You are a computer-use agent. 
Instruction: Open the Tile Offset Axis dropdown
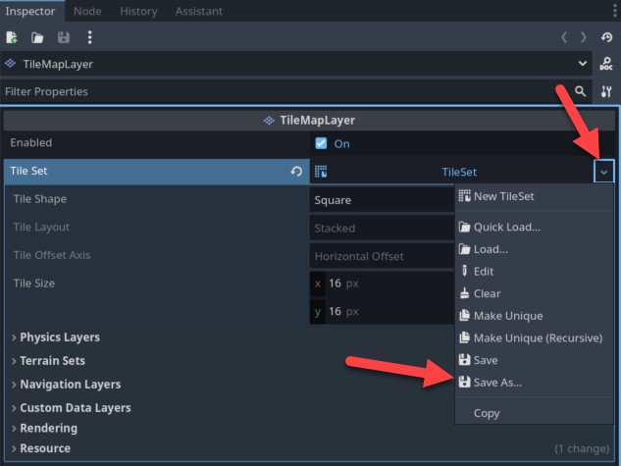[x=382, y=256]
